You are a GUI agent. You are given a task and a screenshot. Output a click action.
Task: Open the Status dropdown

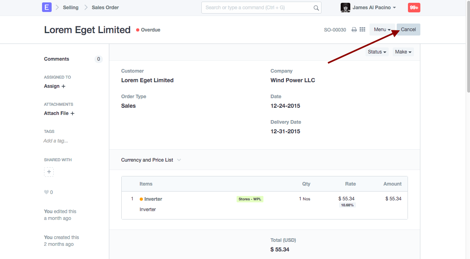(377, 52)
